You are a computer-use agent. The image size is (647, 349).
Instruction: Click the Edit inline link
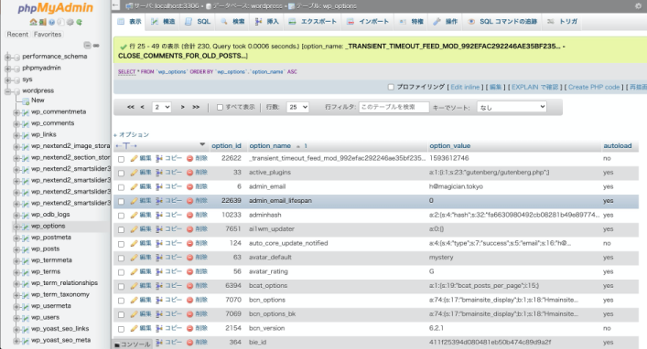point(465,88)
